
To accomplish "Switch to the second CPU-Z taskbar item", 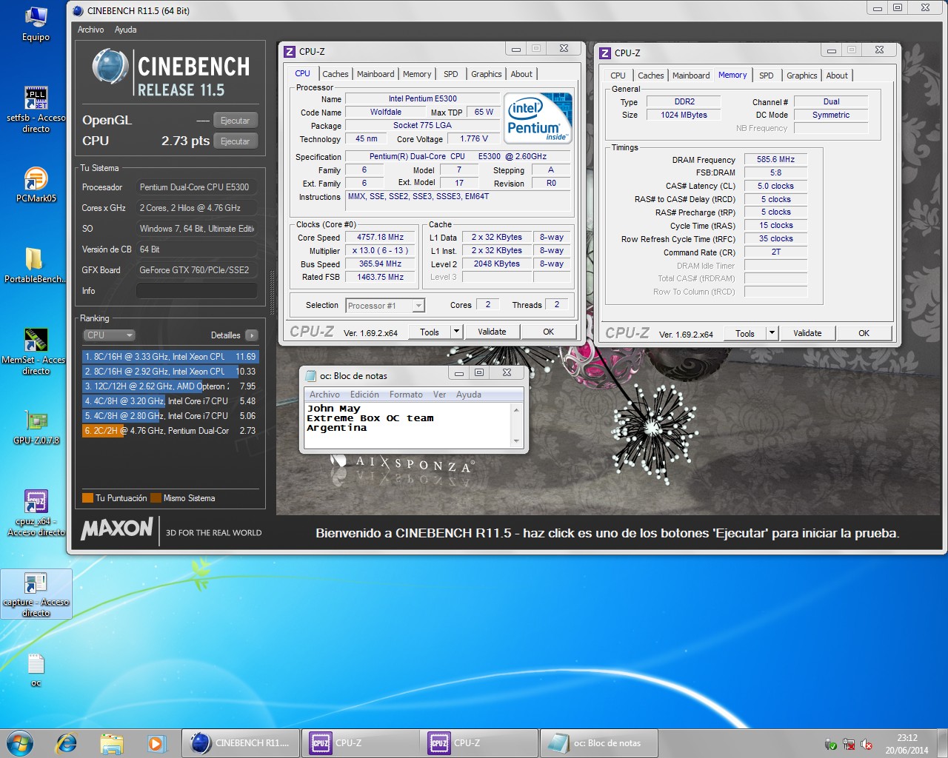I will [478, 742].
